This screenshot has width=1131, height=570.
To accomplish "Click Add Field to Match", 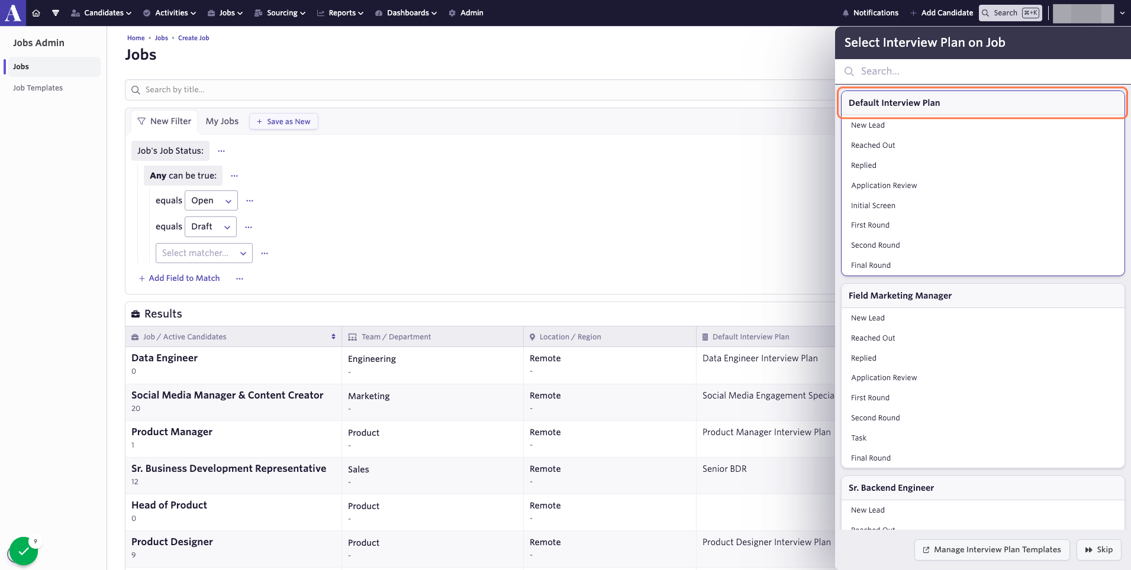I will (x=179, y=278).
